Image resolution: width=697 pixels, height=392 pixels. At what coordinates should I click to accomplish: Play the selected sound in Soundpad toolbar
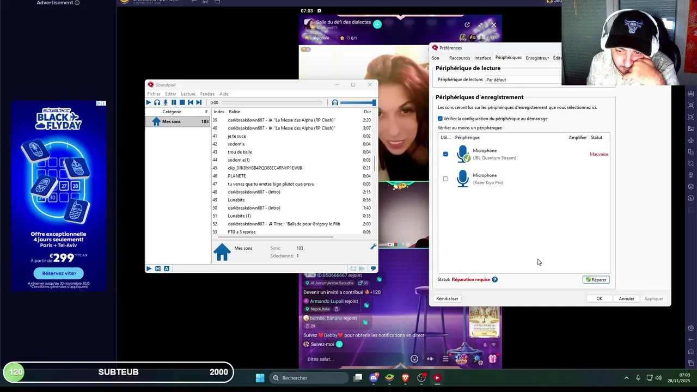[149, 102]
